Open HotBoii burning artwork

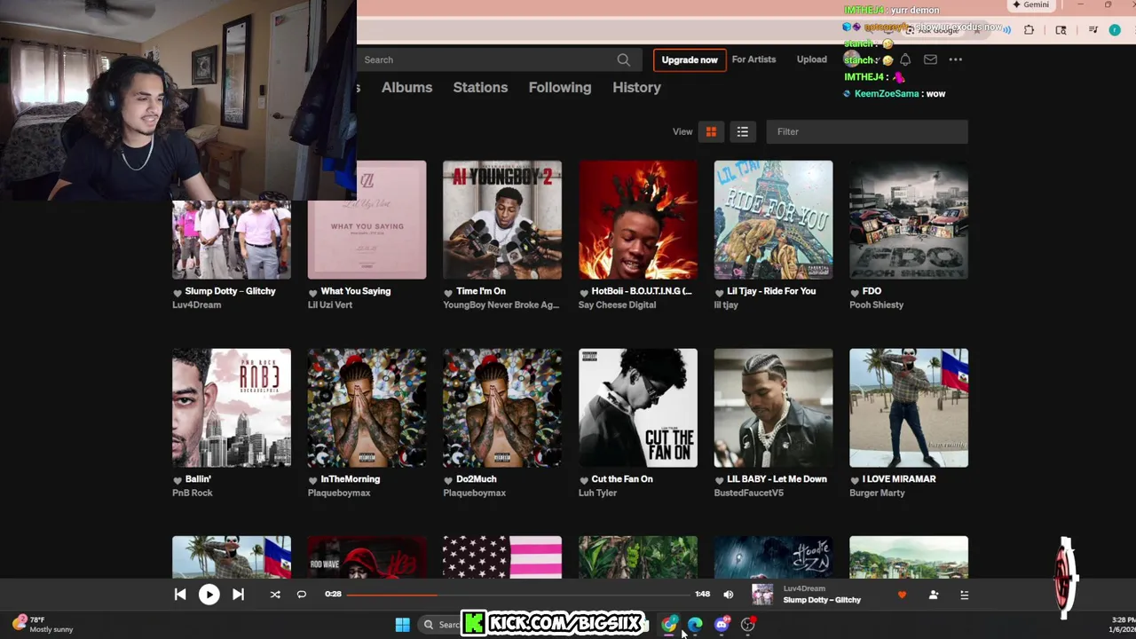[638, 220]
